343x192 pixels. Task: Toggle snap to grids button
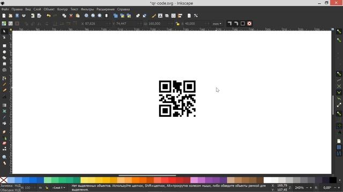tap(339, 147)
